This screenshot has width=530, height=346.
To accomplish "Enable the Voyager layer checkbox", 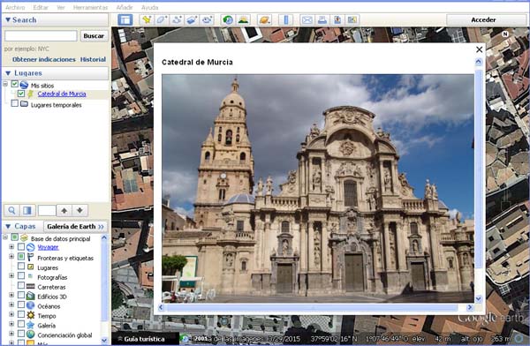I will pyautogui.click(x=21, y=247).
